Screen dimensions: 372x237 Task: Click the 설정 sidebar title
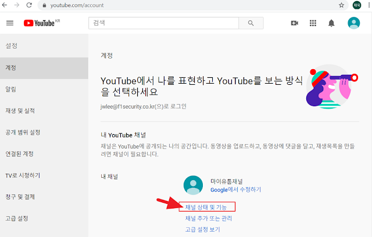(x=12, y=46)
